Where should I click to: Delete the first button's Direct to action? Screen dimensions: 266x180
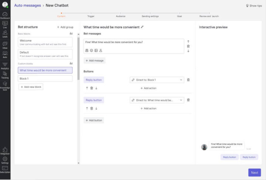click(x=188, y=80)
